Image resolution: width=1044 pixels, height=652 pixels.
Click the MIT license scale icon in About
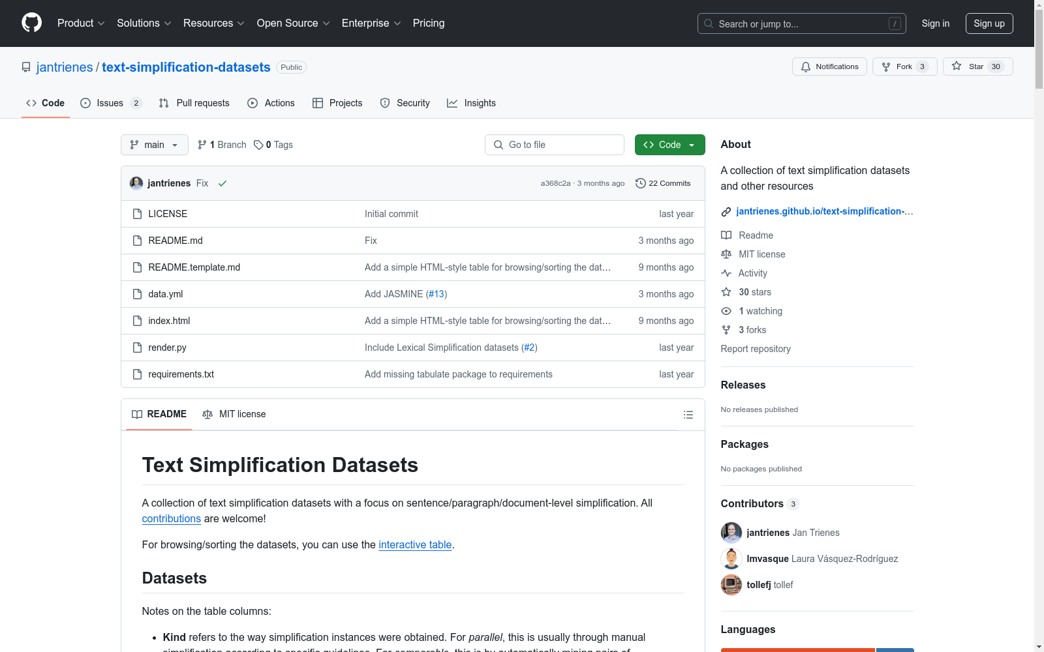point(726,254)
